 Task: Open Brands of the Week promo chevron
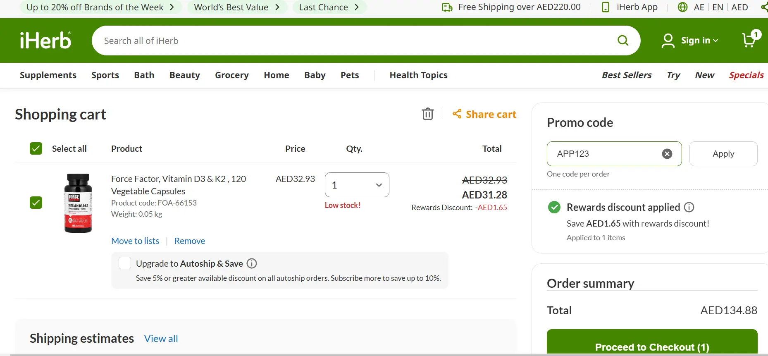172,7
